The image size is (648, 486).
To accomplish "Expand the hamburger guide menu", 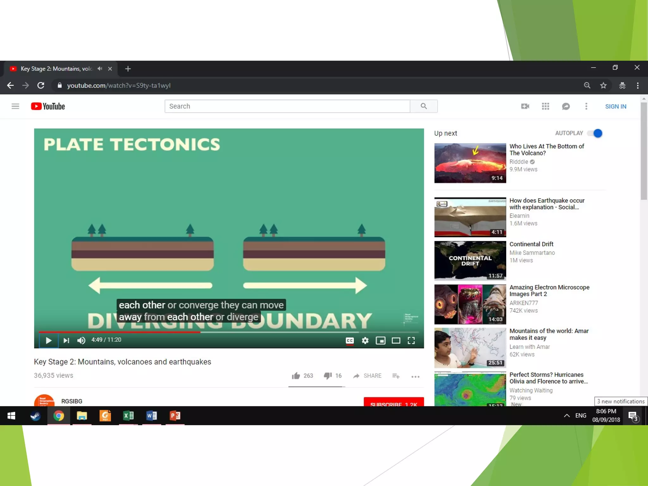I will [x=15, y=106].
